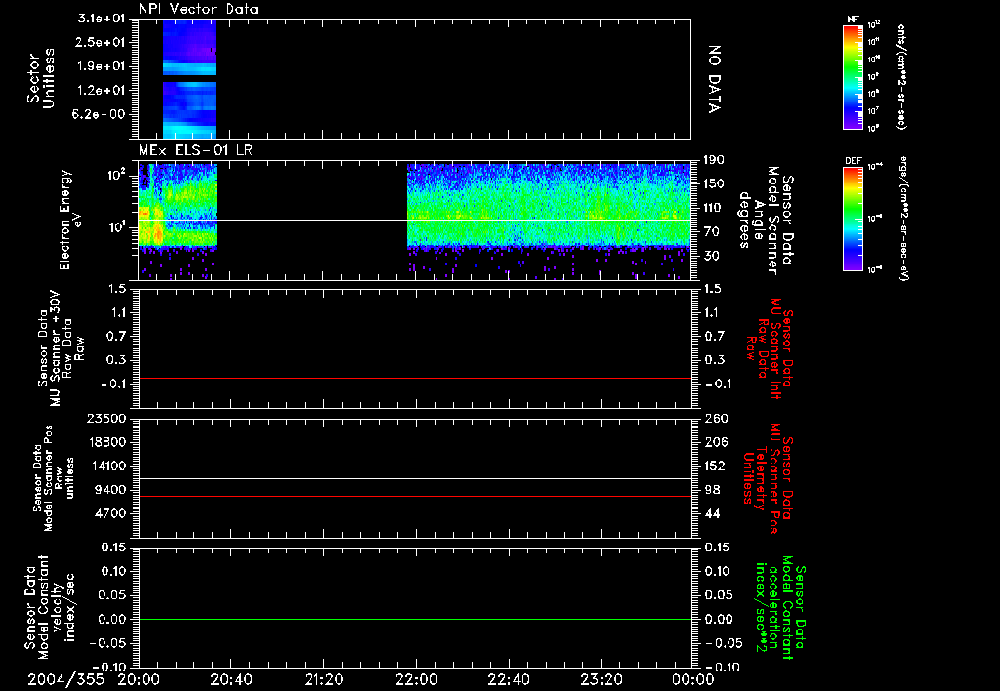Click the 44 telemetry tick label
The width and height of the screenshot is (1000, 691).
click(712, 513)
